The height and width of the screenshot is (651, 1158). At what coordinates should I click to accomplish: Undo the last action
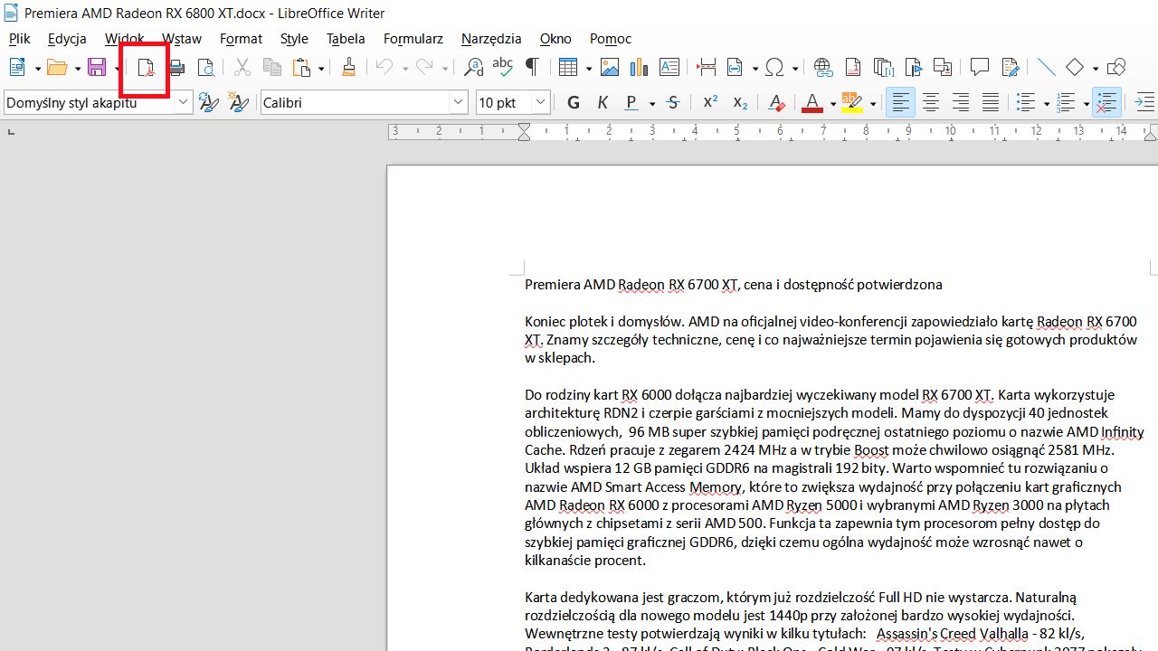[x=384, y=68]
